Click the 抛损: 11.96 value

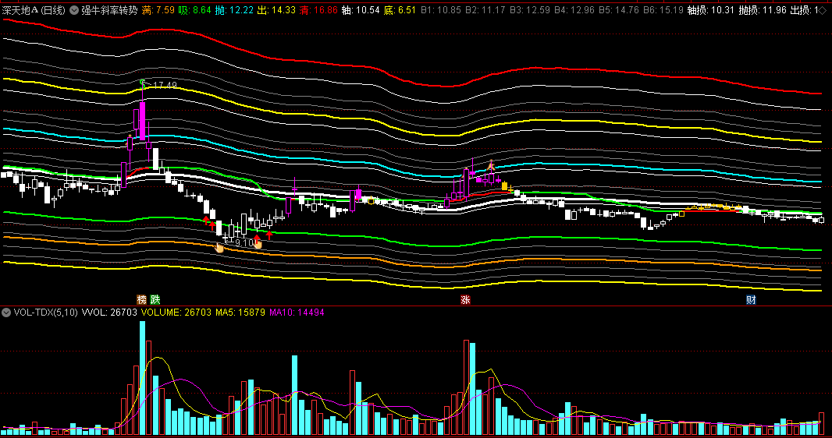(x=763, y=9)
